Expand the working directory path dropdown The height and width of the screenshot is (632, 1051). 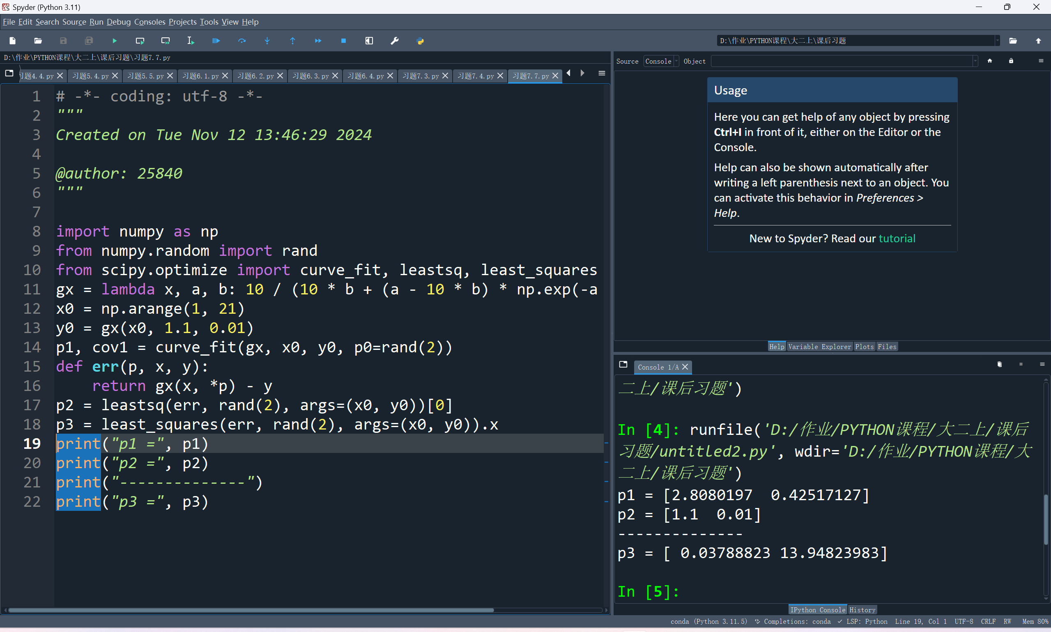[997, 41]
